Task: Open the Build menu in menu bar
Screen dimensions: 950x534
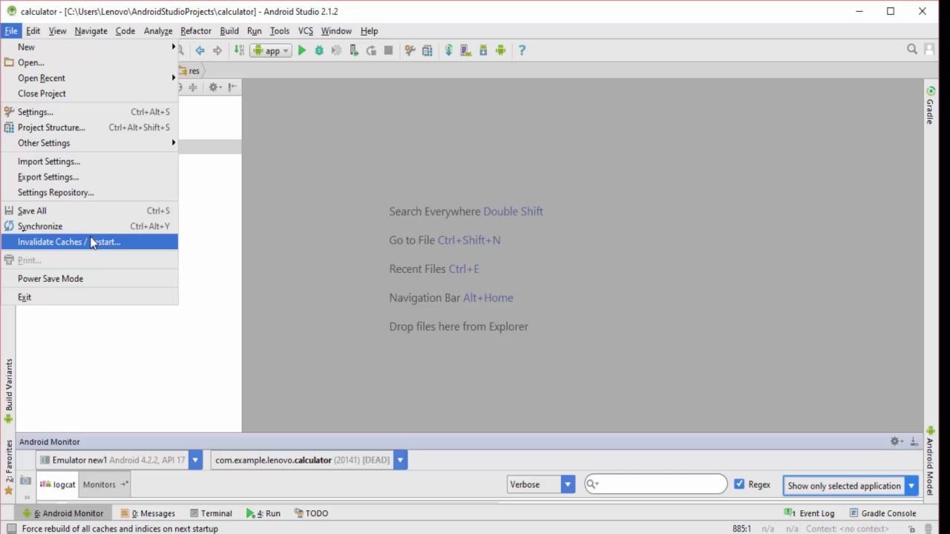Action: pyautogui.click(x=229, y=31)
